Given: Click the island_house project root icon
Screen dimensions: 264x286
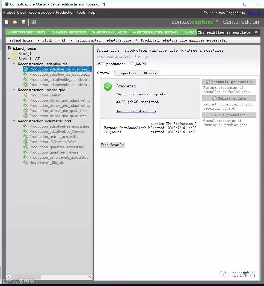Looking at the screenshot, I should click(10, 48).
